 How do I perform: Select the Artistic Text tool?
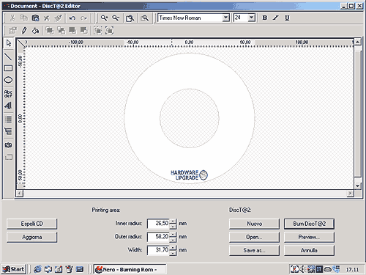point(9,106)
